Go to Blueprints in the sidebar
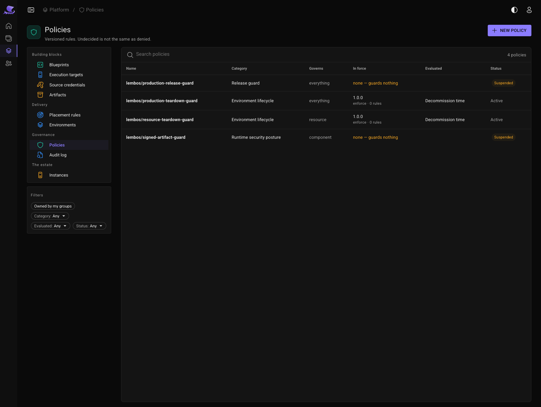The image size is (541, 407). (x=69, y=65)
